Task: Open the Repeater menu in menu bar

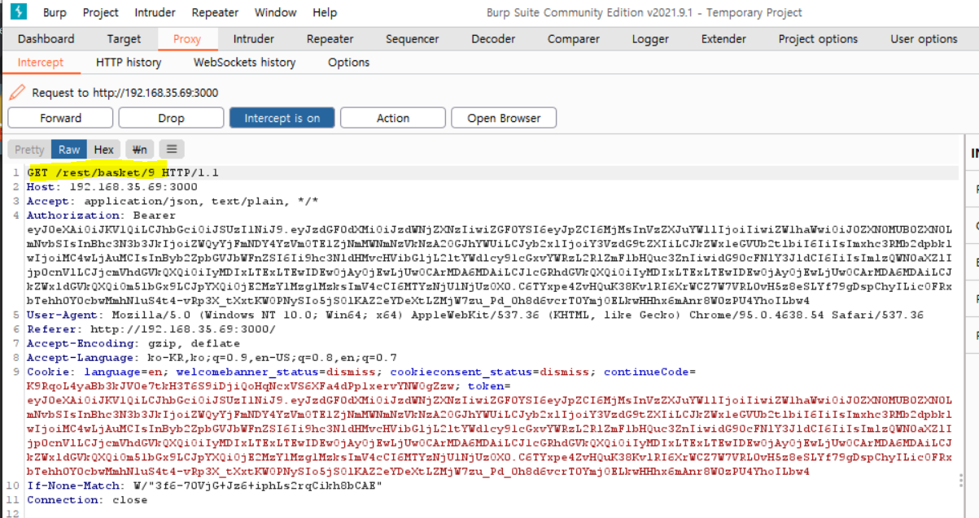Action: click(215, 12)
